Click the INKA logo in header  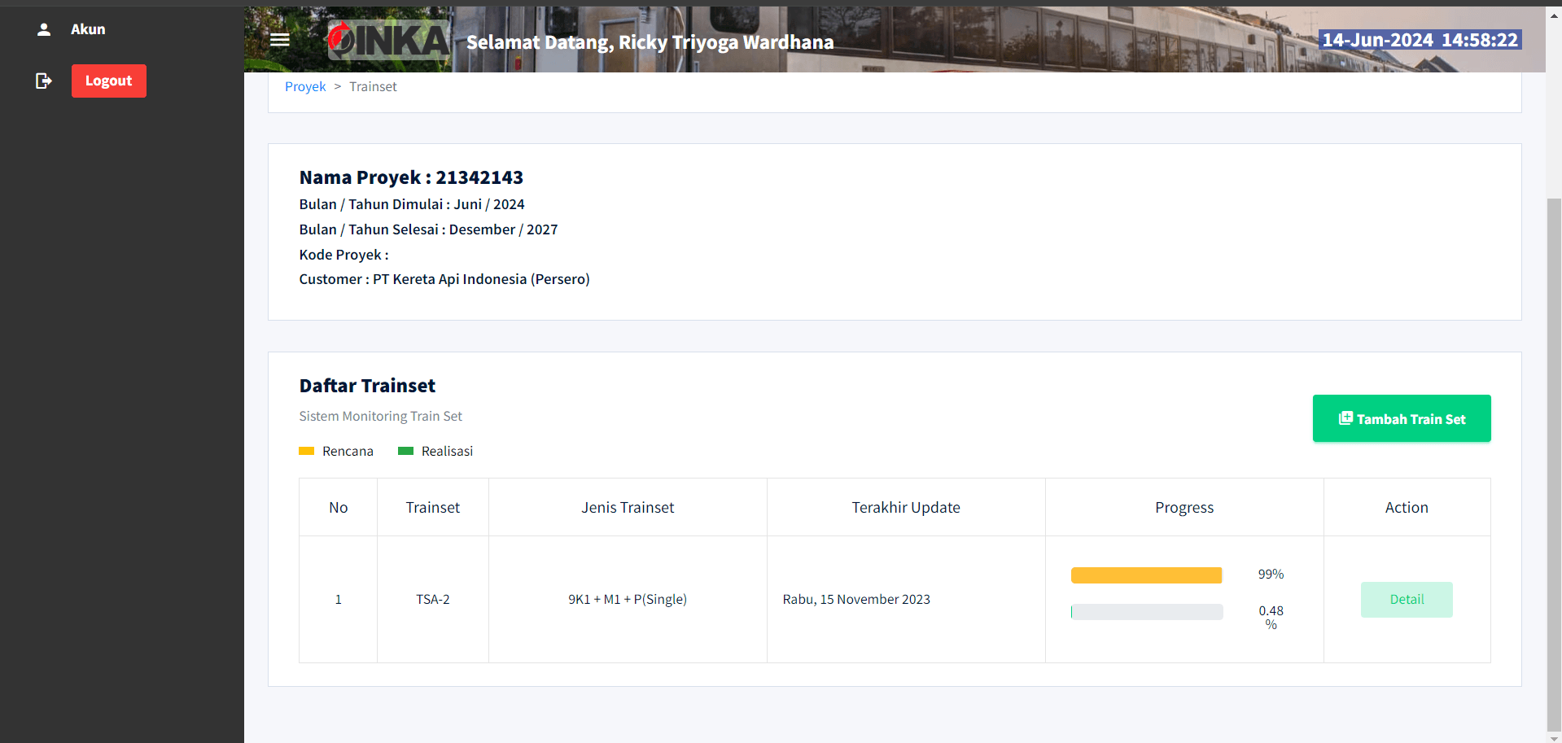pos(390,40)
